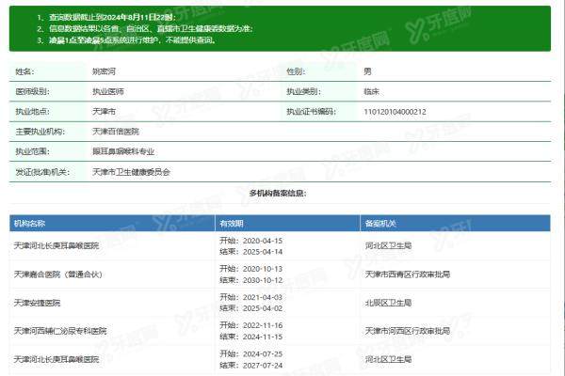
Task: Click the start date 2021-04-03
Action: (263, 298)
